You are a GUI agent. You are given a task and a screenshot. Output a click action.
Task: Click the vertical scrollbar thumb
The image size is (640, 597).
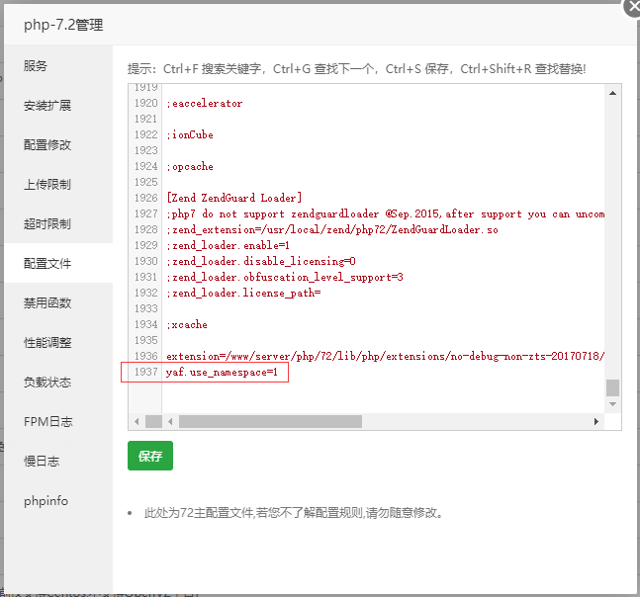[612, 387]
